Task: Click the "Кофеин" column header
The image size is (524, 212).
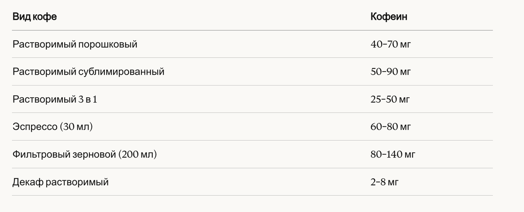Action: pos(389,17)
